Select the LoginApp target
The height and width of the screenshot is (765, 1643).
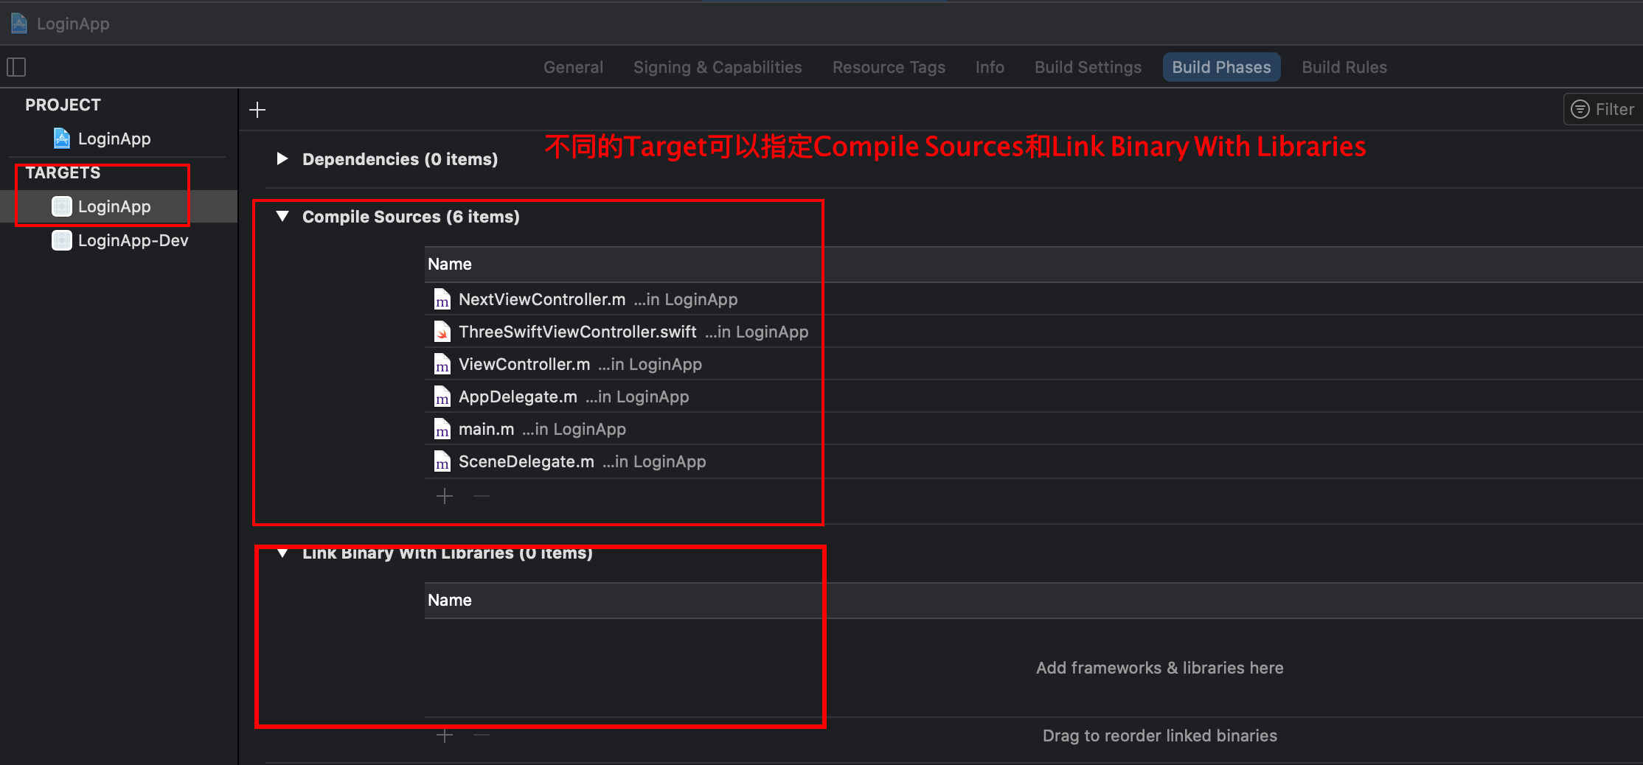tap(119, 206)
